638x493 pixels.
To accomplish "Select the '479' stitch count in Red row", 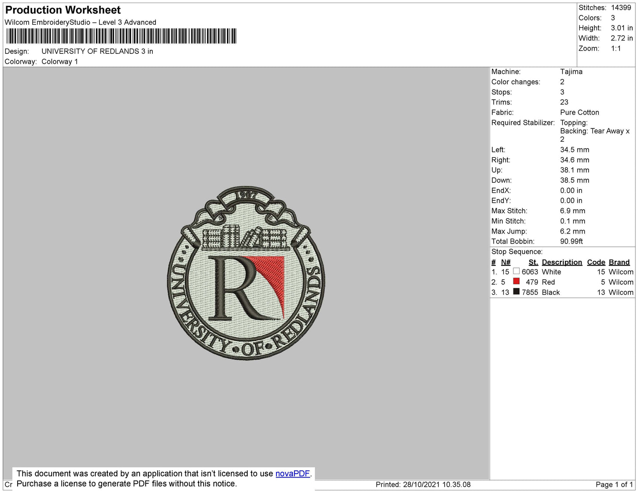I will [x=532, y=282].
